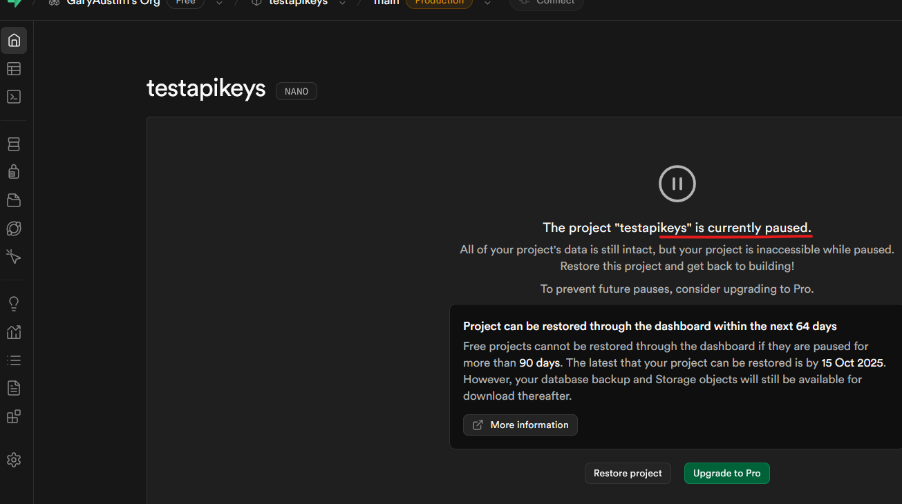The width and height of the screenshot is (902, 504).
Task: Click the orange Production badge
Action: click(x=440, y=3)
